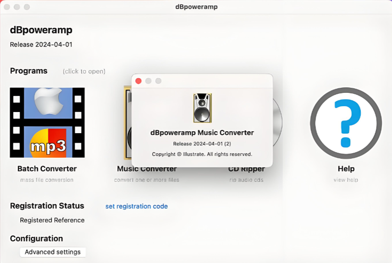Click the Programs heading
This screenshot has width=392, height=263.
pyautogui.click(x=29, y=71)
